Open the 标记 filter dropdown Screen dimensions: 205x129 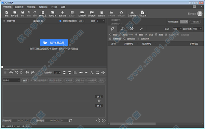(177, 29)
